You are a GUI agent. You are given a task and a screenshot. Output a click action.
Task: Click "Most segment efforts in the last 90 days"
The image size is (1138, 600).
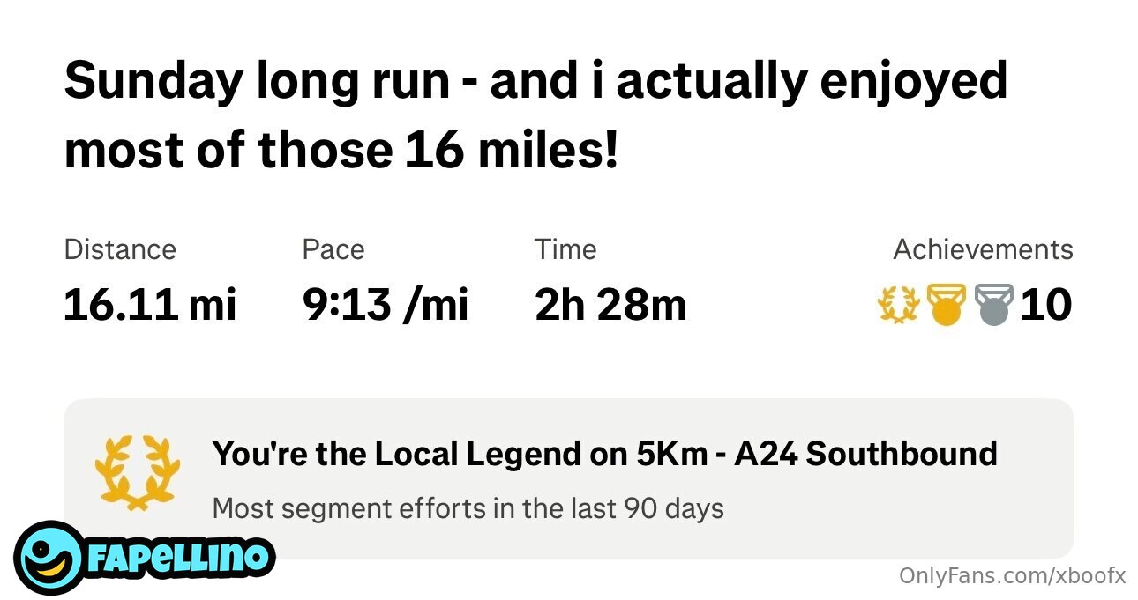click(468, 508)
